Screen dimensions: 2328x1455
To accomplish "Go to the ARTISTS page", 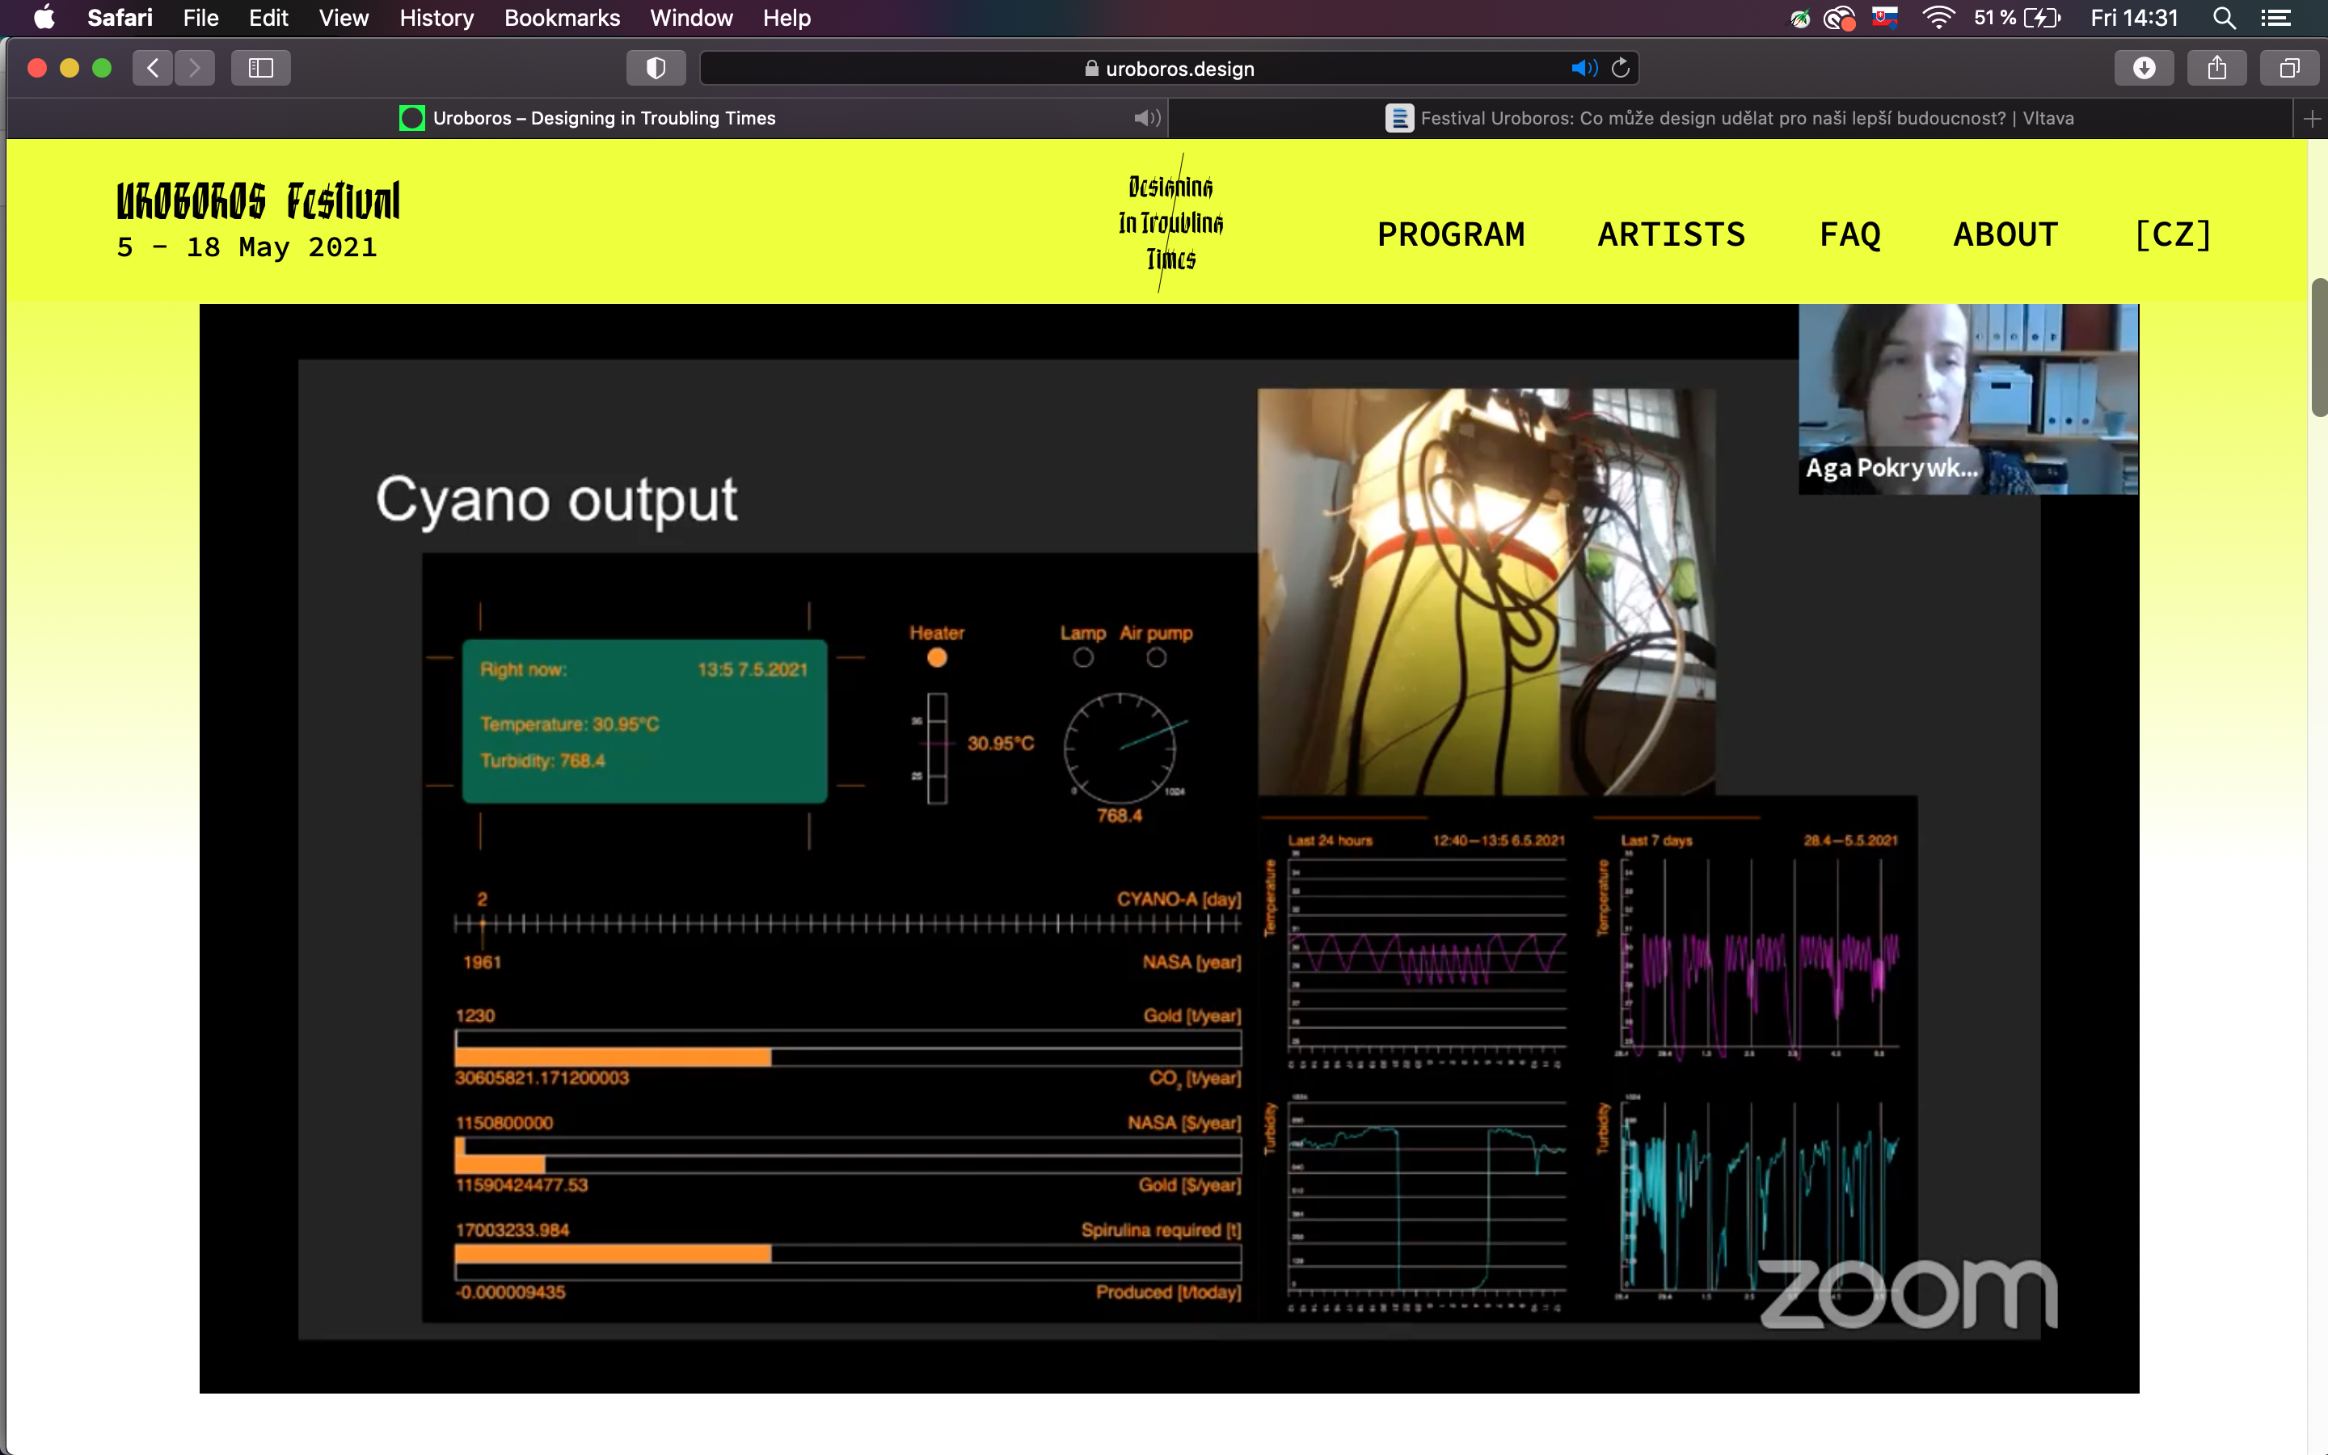I will click(1671, 234).
